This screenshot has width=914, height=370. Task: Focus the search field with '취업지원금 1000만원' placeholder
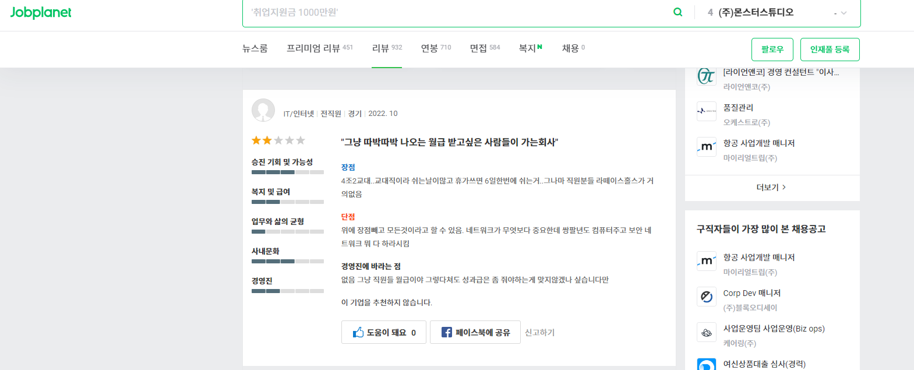pos(457,12)
